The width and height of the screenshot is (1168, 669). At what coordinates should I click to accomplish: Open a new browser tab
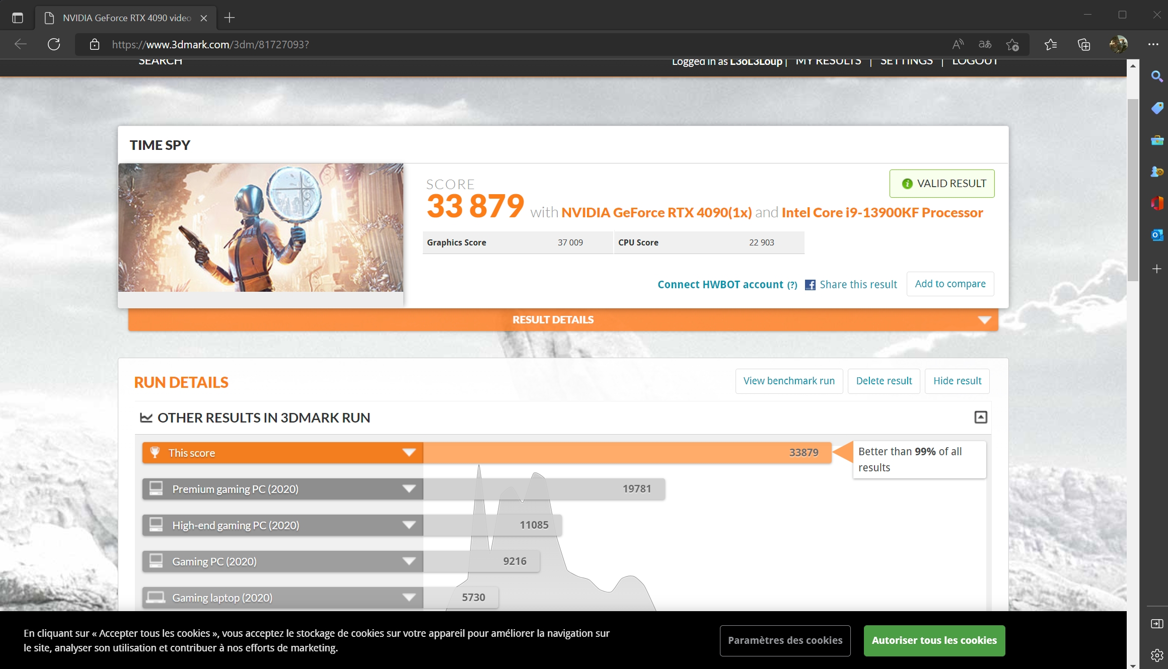point(230,18)
